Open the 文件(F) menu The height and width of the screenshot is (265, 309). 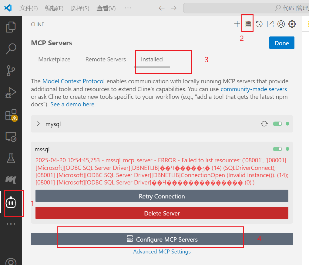[29, 8]
